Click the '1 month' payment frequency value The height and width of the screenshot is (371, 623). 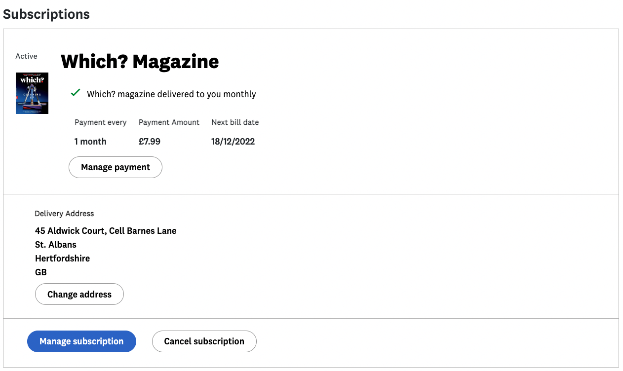[x=90, y=142]
